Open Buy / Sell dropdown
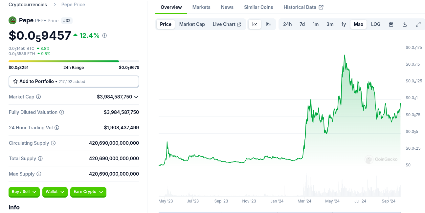This screenshot has width=425, height=213. 24,192
